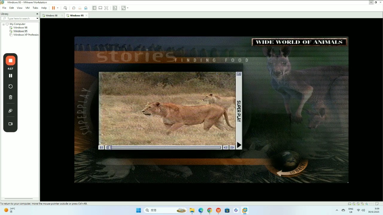The height and width of the screenshot is (215, 383).
Task: Click the VMware Workstation taskbar icon
Action: (x=245, y=210)
